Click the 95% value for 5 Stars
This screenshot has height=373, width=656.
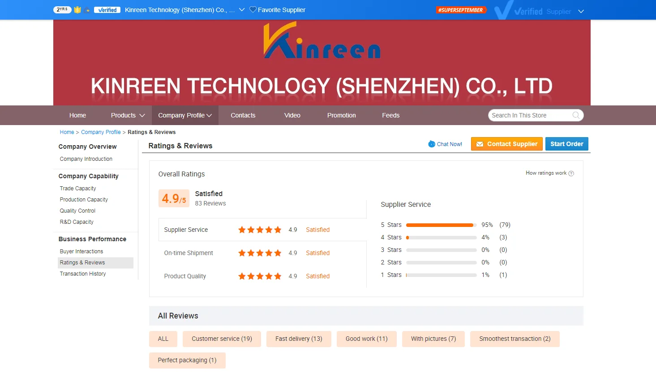pos(487,225)
